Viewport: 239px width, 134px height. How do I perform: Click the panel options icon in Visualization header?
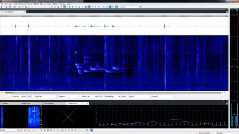(x=227, y=103)
